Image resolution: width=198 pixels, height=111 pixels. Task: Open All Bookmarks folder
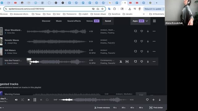point(157,14)
